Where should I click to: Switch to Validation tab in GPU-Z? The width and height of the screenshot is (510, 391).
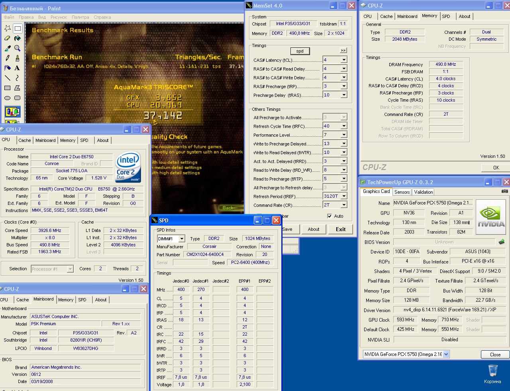[424, 192]
